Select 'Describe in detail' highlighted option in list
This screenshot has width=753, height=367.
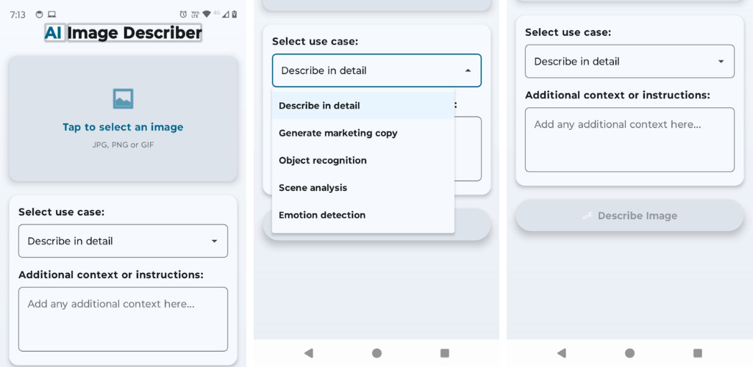pos(363,106)
